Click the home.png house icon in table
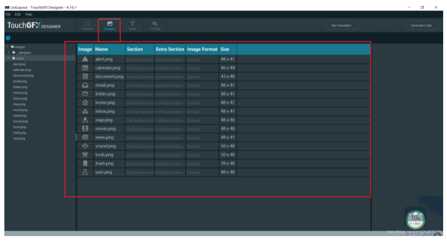The height and width of the screenshot is (241, 447). point(85,102)
